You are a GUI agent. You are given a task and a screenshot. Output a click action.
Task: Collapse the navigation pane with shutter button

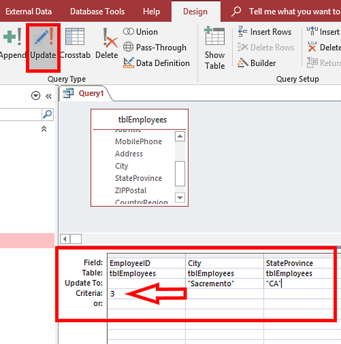pyautogui.click(x=49, y=96)
